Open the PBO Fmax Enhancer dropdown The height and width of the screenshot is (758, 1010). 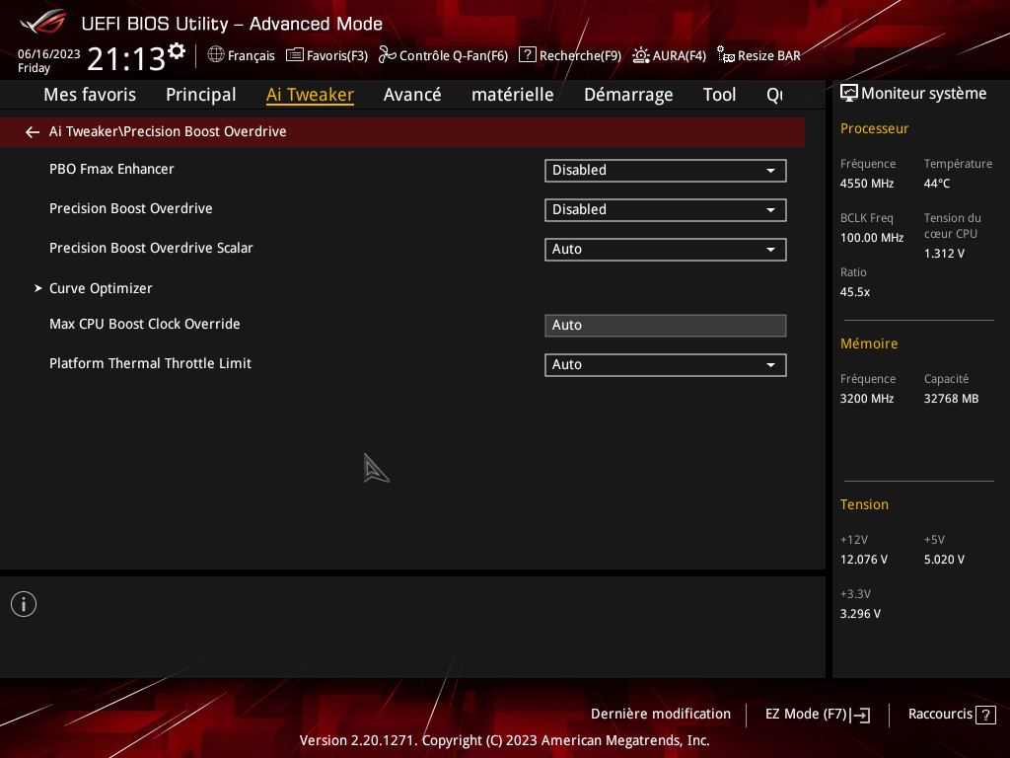point(665,170)
